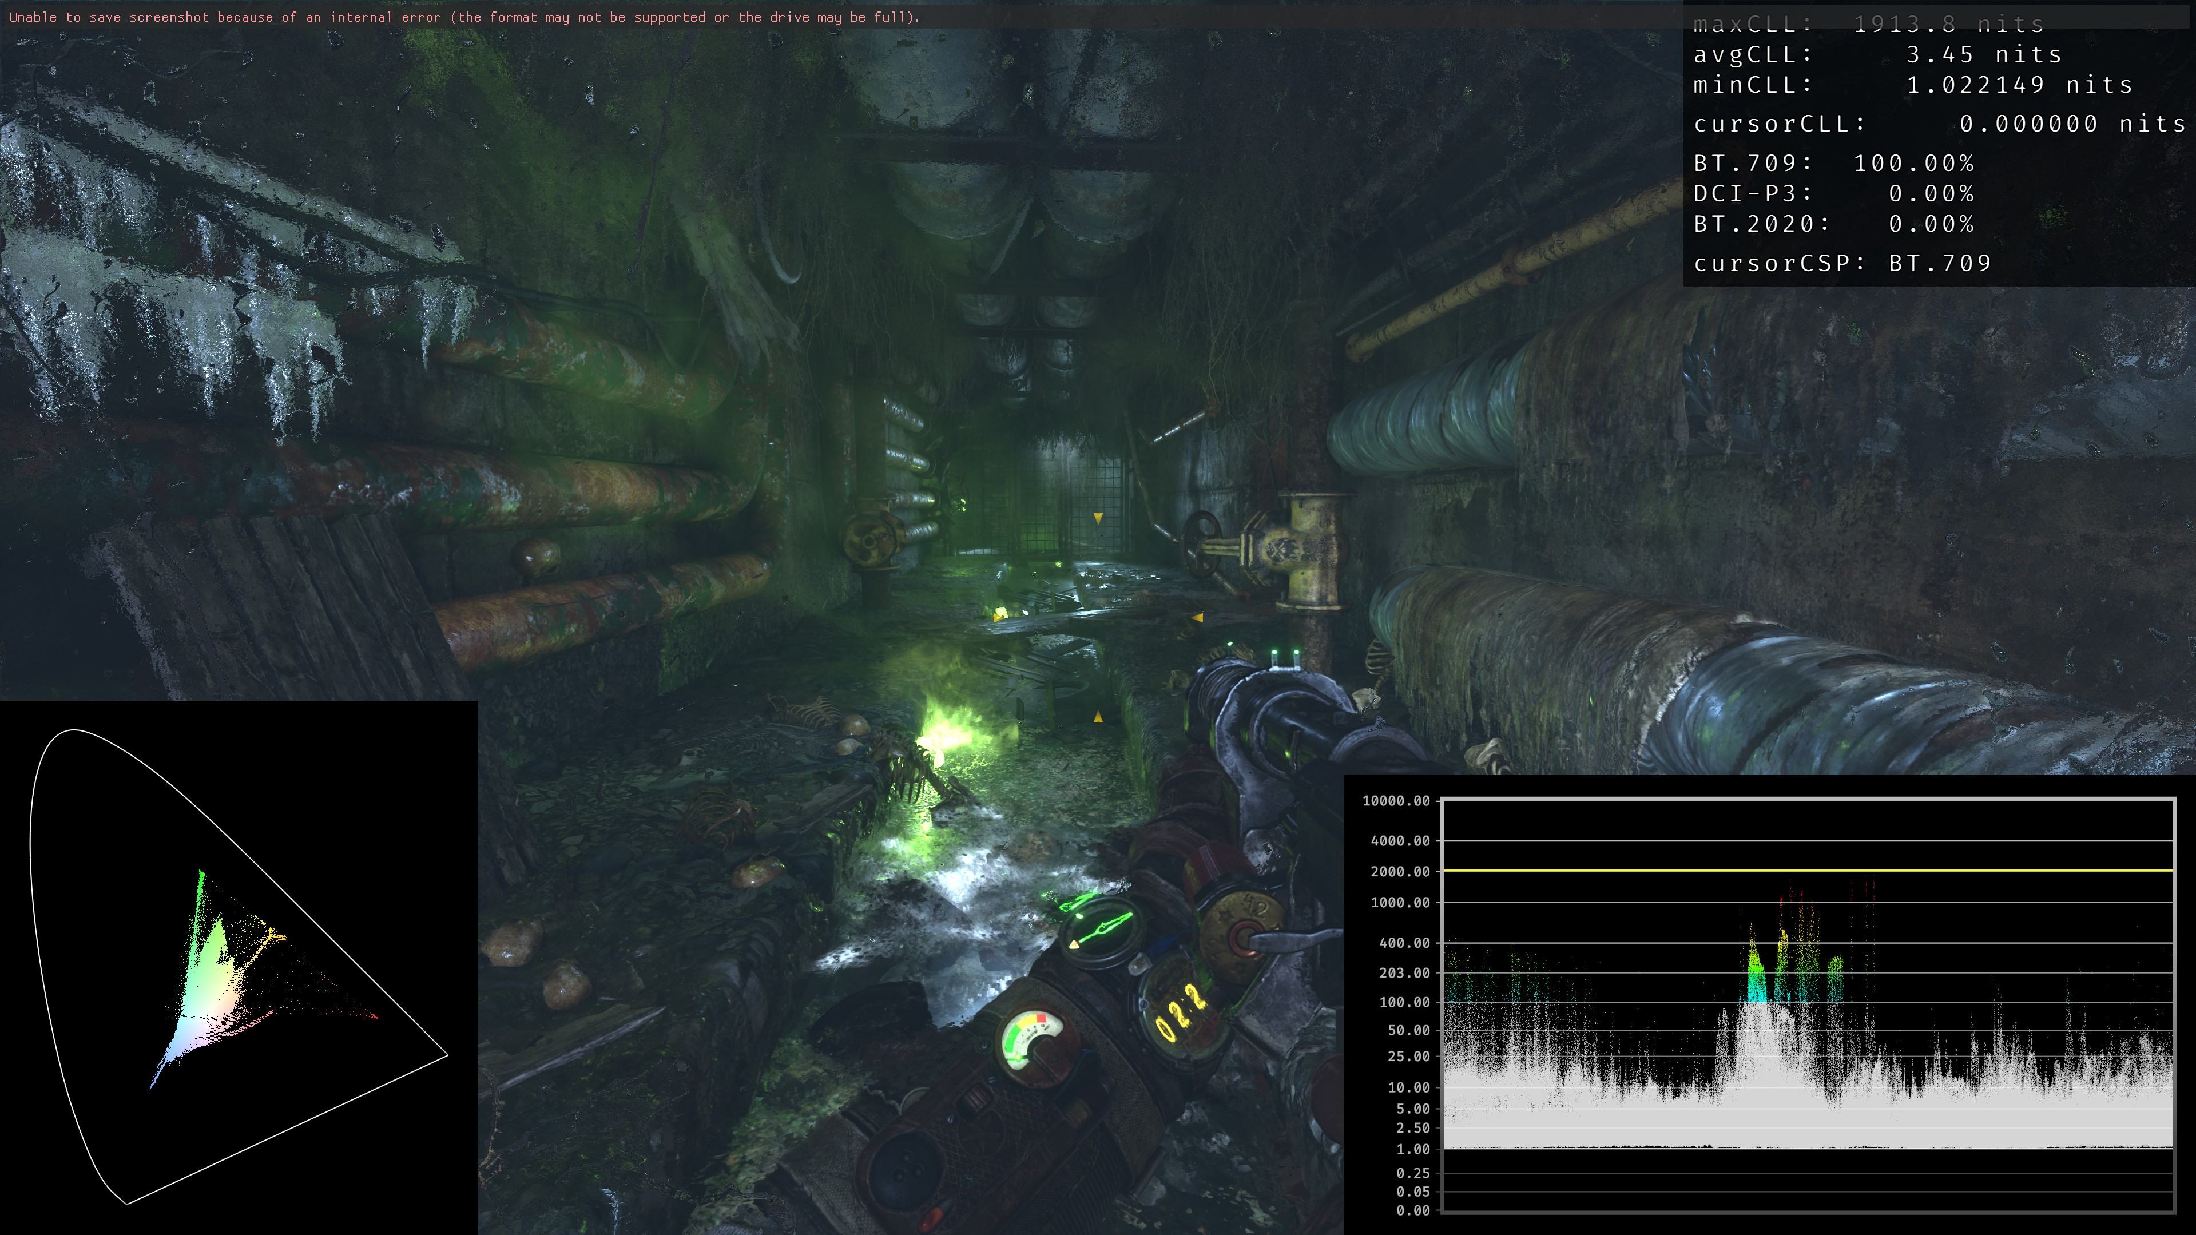
Task: Click the 1000.00 waveform axis label
Action: [x=1400, y=903]
